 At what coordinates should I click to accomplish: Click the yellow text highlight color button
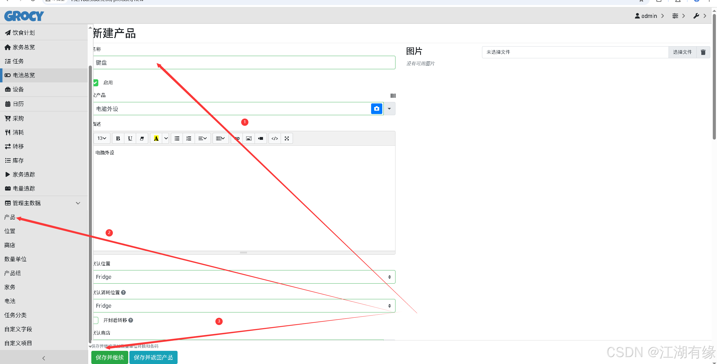click(x=156, y=138)
